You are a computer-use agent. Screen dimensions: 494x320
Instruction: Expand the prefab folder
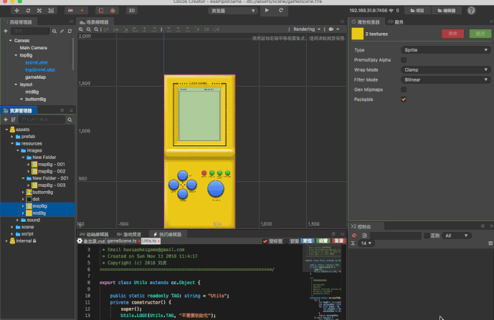click(x=12, y=137)
